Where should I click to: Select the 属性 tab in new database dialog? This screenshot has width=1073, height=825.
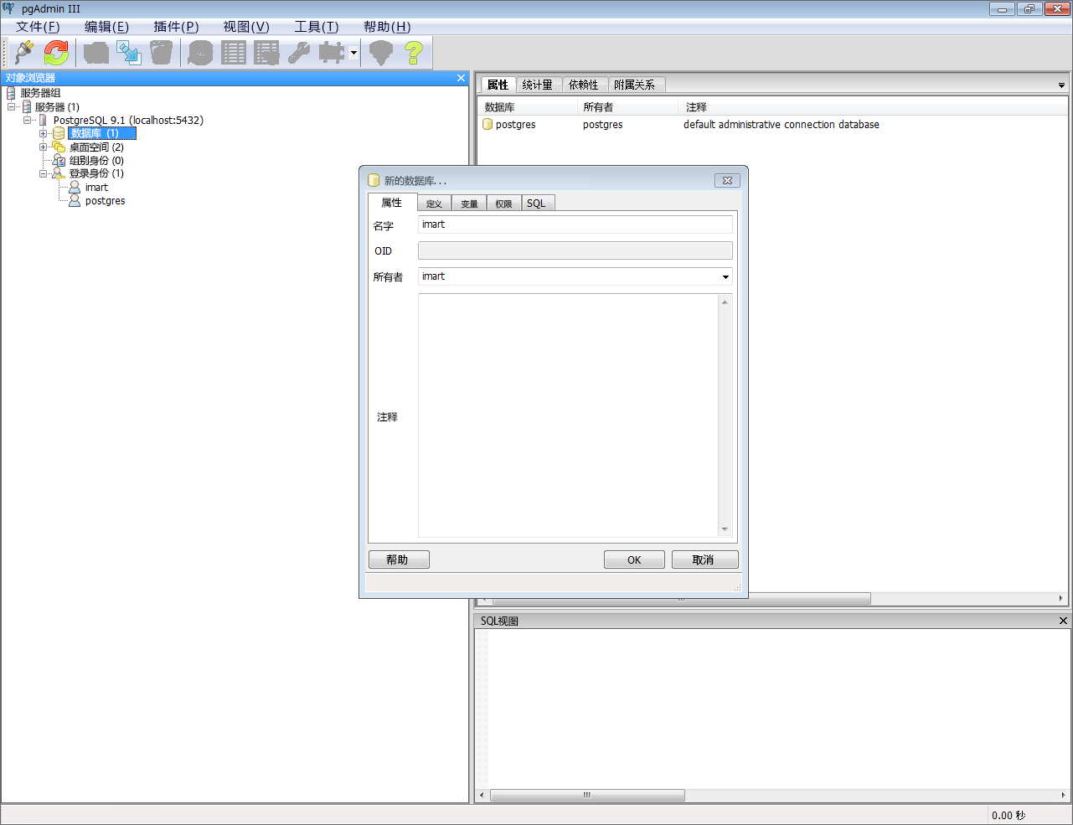[392, 203]
